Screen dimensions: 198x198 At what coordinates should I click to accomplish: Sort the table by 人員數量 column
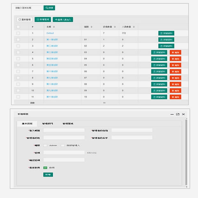tap(134, 27)
